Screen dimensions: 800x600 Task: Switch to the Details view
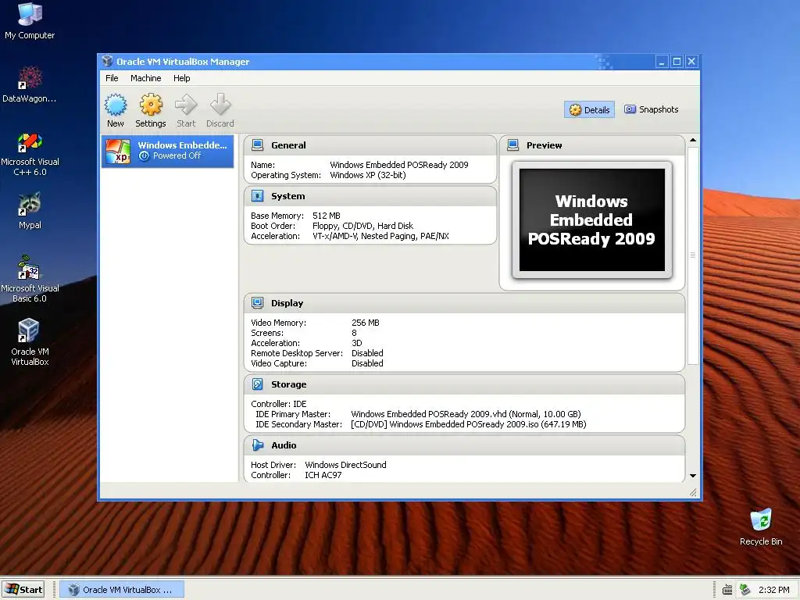tap(589, 109)
